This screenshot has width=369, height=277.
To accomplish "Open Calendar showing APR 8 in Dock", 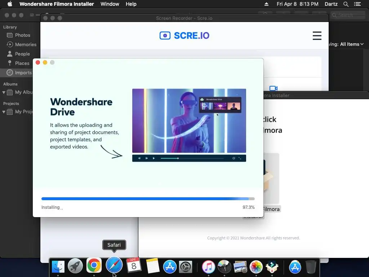I will click(x=134, y=265).
